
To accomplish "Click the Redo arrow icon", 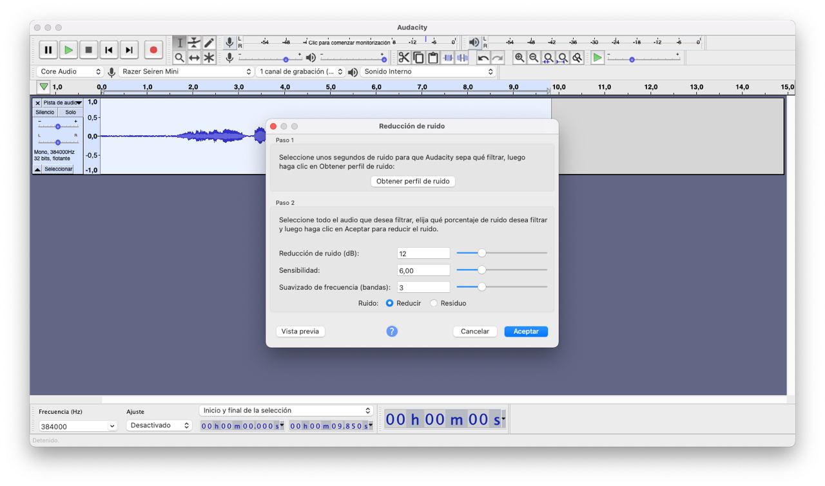I will tap(497, 57).
